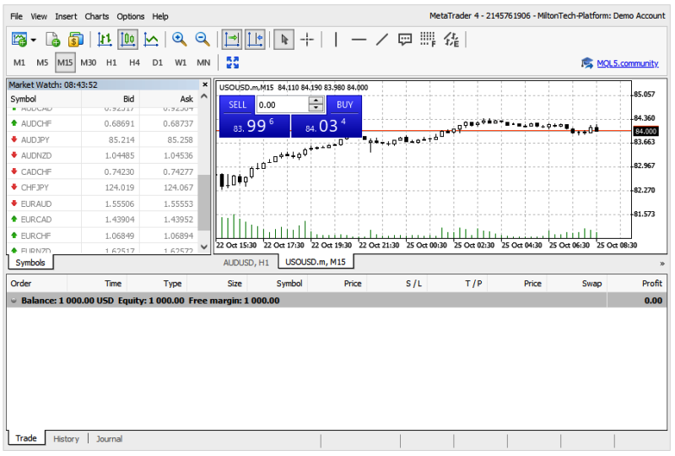This screenshot has width=675, height=456.
Task: Close the Market Watch panel
Action: tap(205, 84)
